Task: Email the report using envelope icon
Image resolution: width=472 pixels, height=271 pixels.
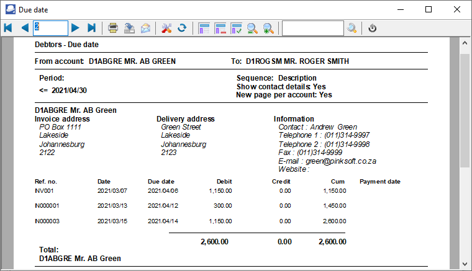Action: [x=145, y=28]
